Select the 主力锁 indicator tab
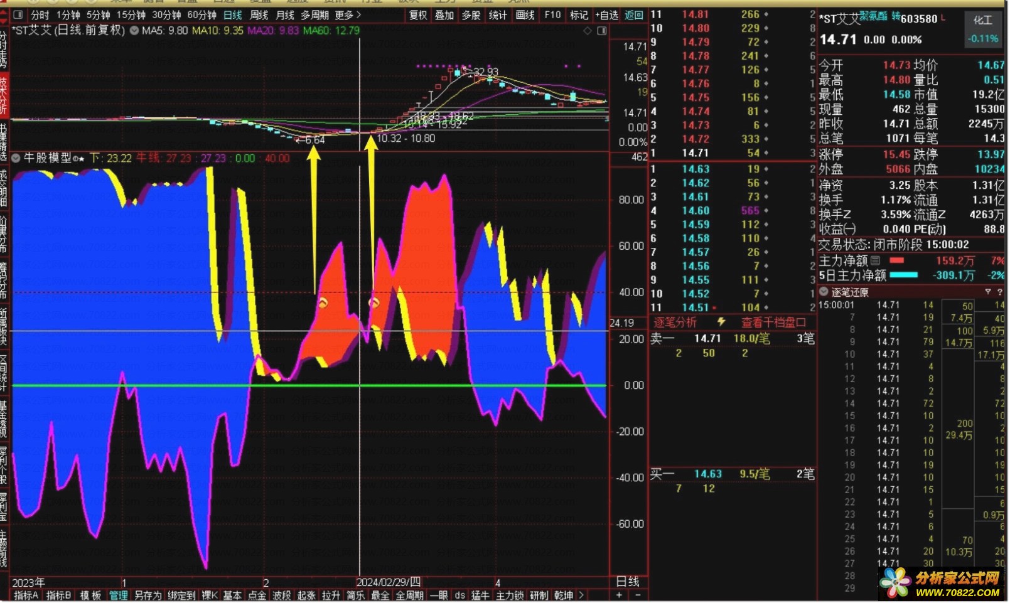1010x603 pixels. (510, 595)
